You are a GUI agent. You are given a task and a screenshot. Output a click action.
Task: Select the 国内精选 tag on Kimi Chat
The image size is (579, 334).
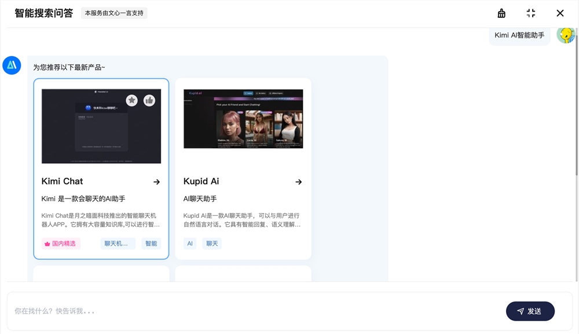[60, 243]
